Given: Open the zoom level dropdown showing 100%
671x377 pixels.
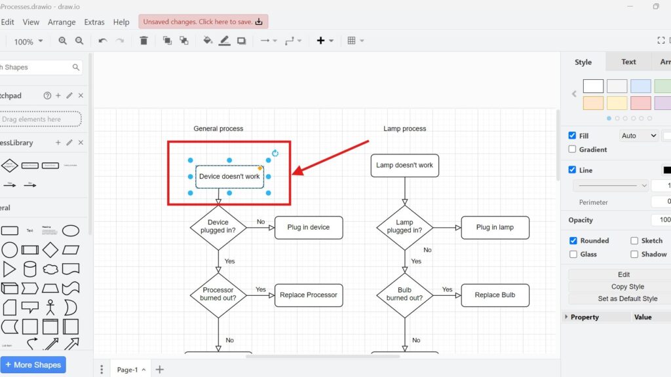Looking at the screenshot, I should click(x=28, y=41).
